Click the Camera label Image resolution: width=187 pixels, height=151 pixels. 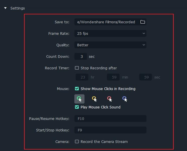[x=62, y=142]
